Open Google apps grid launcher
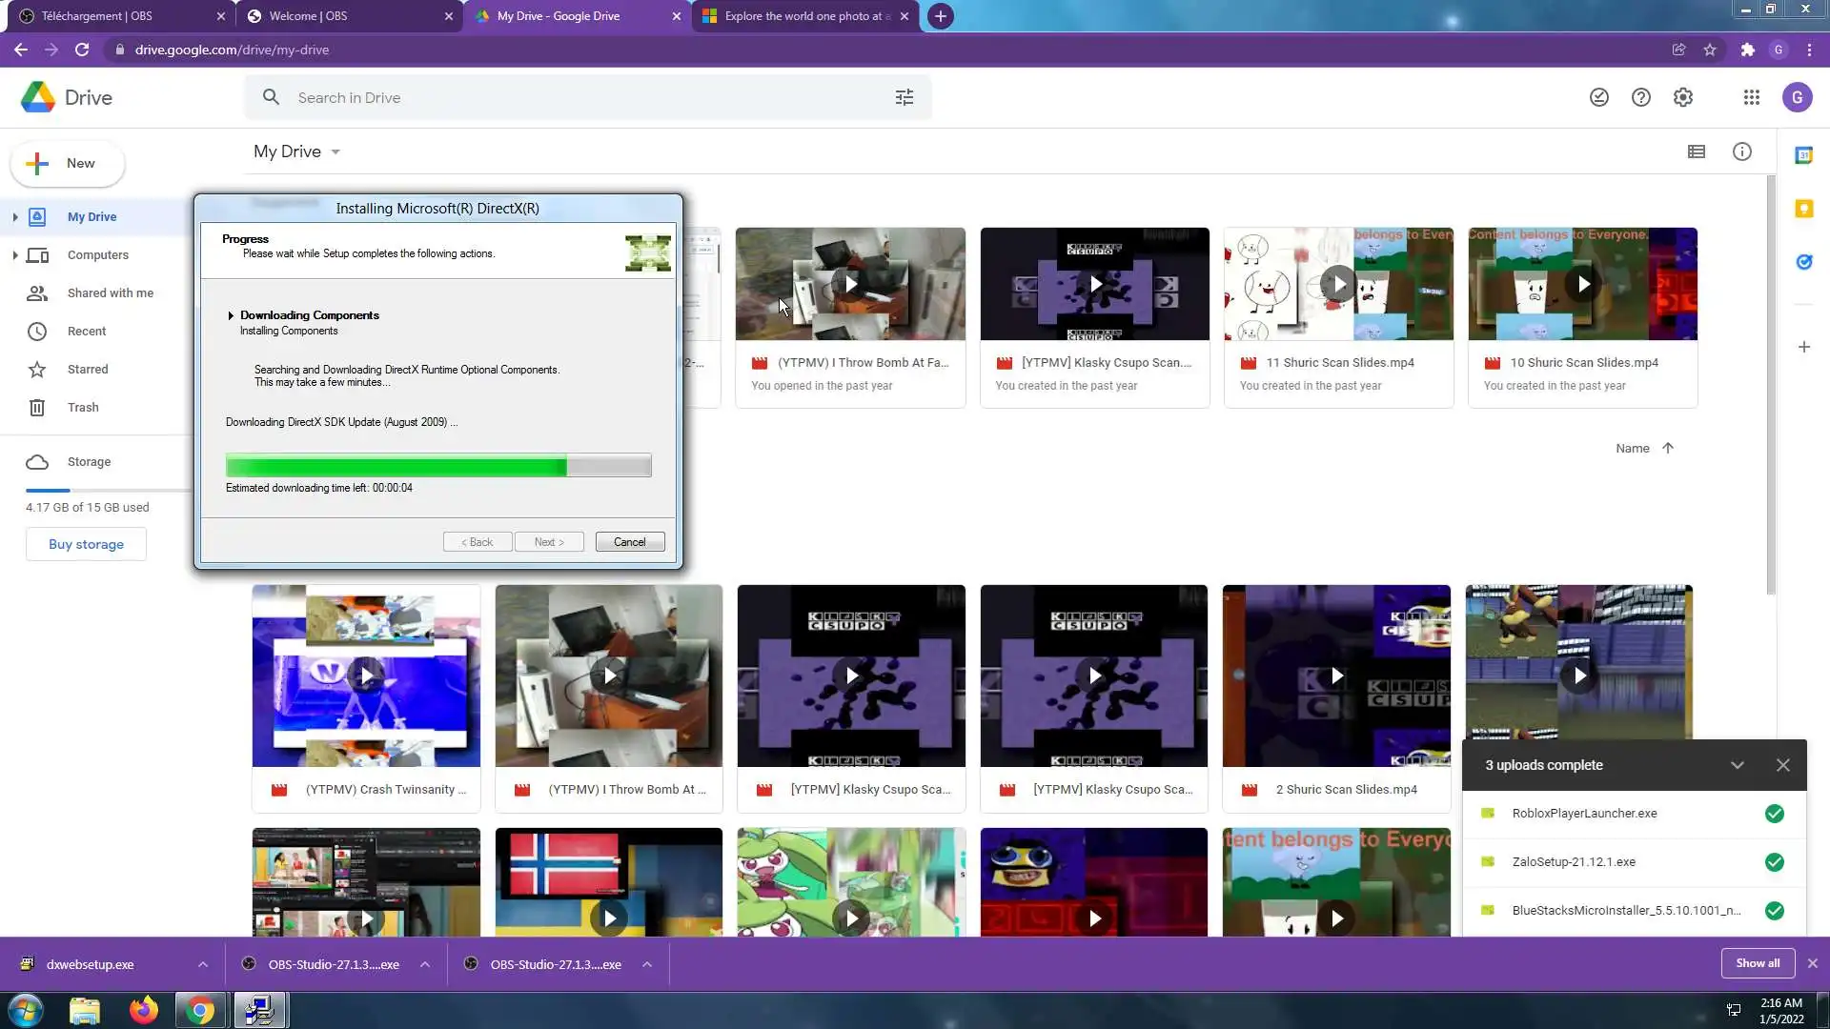1830x1029 pixels. (1751, 97)
